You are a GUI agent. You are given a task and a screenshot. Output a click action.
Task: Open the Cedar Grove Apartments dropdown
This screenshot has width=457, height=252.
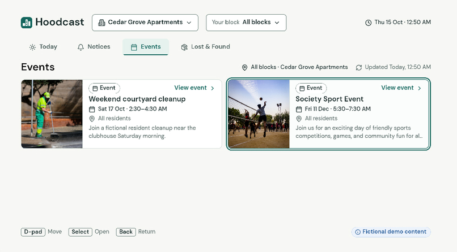pos(145,23)
